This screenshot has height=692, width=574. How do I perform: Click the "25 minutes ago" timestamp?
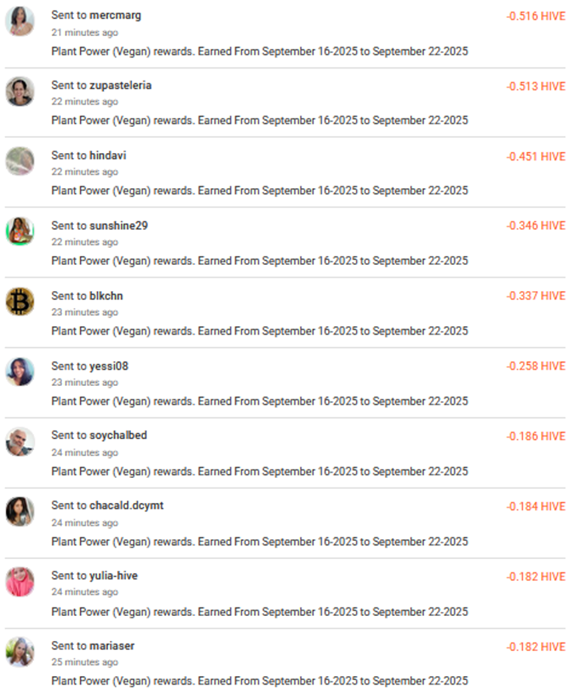point(85,662)
